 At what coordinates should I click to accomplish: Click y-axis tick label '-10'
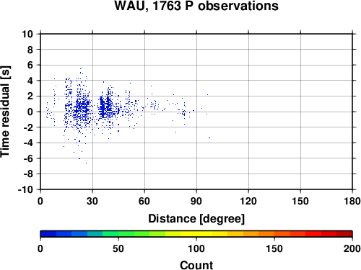coord(25,189)
